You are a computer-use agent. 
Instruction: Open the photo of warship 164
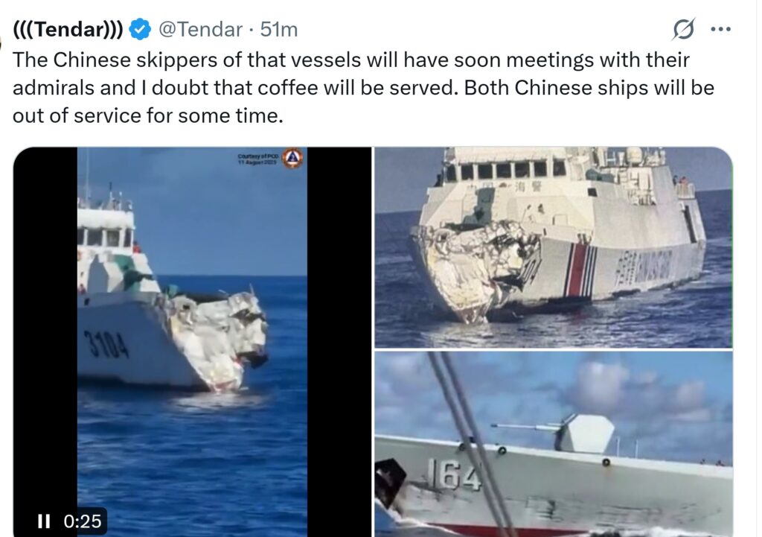553,444
